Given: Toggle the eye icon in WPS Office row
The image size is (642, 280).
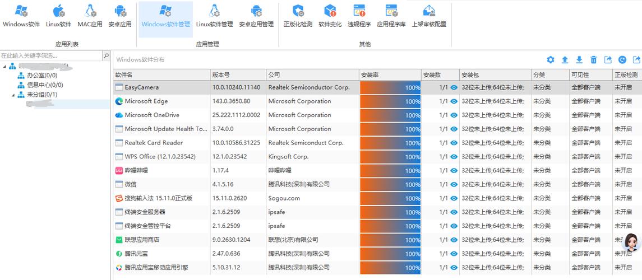Looking at the screenshot, I should coord(454,157).
